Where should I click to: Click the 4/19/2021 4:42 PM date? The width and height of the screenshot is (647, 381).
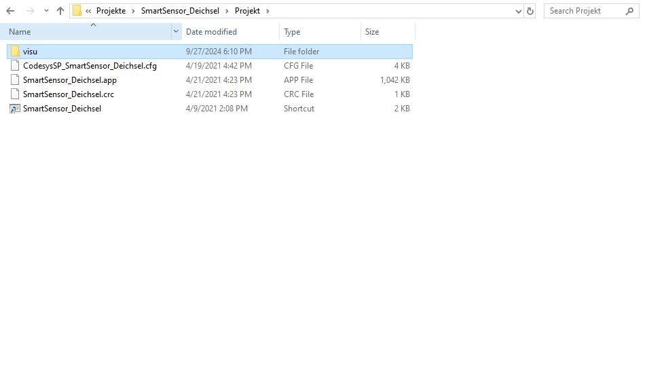[x=219, y=66]
